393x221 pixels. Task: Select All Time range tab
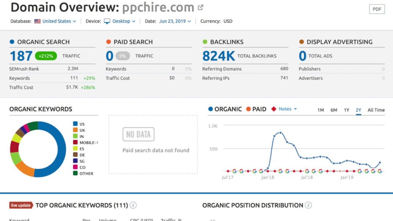376,110
